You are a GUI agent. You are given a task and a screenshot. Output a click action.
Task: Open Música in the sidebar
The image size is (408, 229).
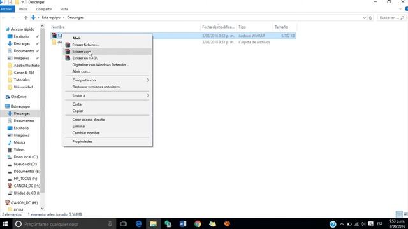(x=20, y=142)
